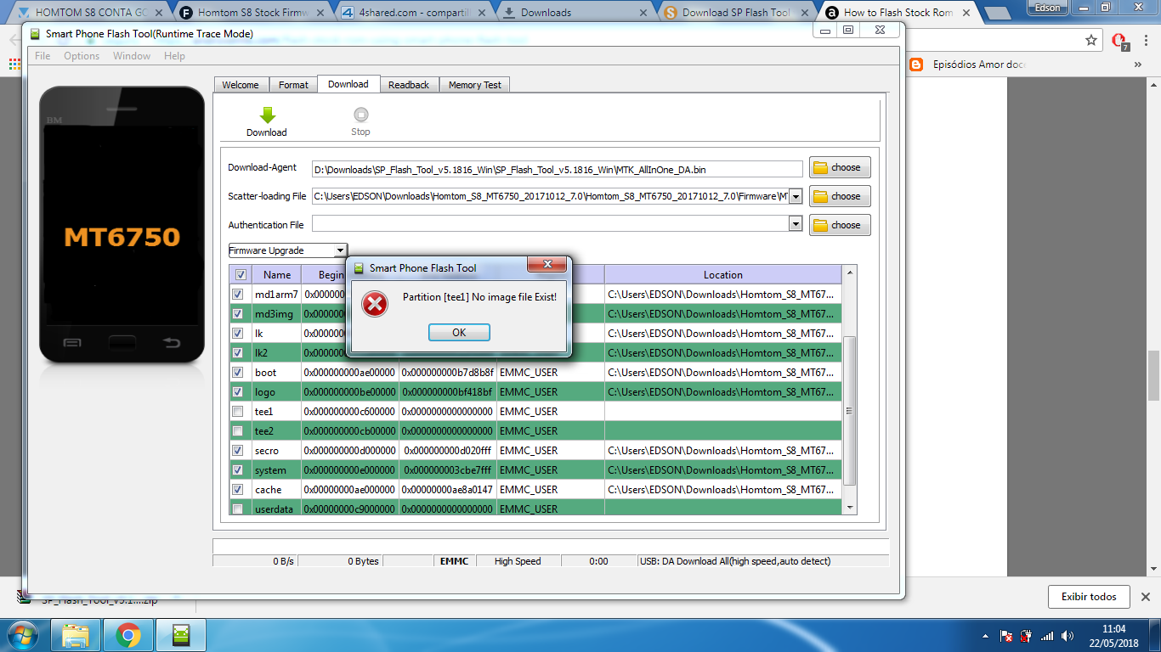Open Chrome's three-dot menu
This screenshot has height=652, width=1161.
click(x=1145, y=40)
